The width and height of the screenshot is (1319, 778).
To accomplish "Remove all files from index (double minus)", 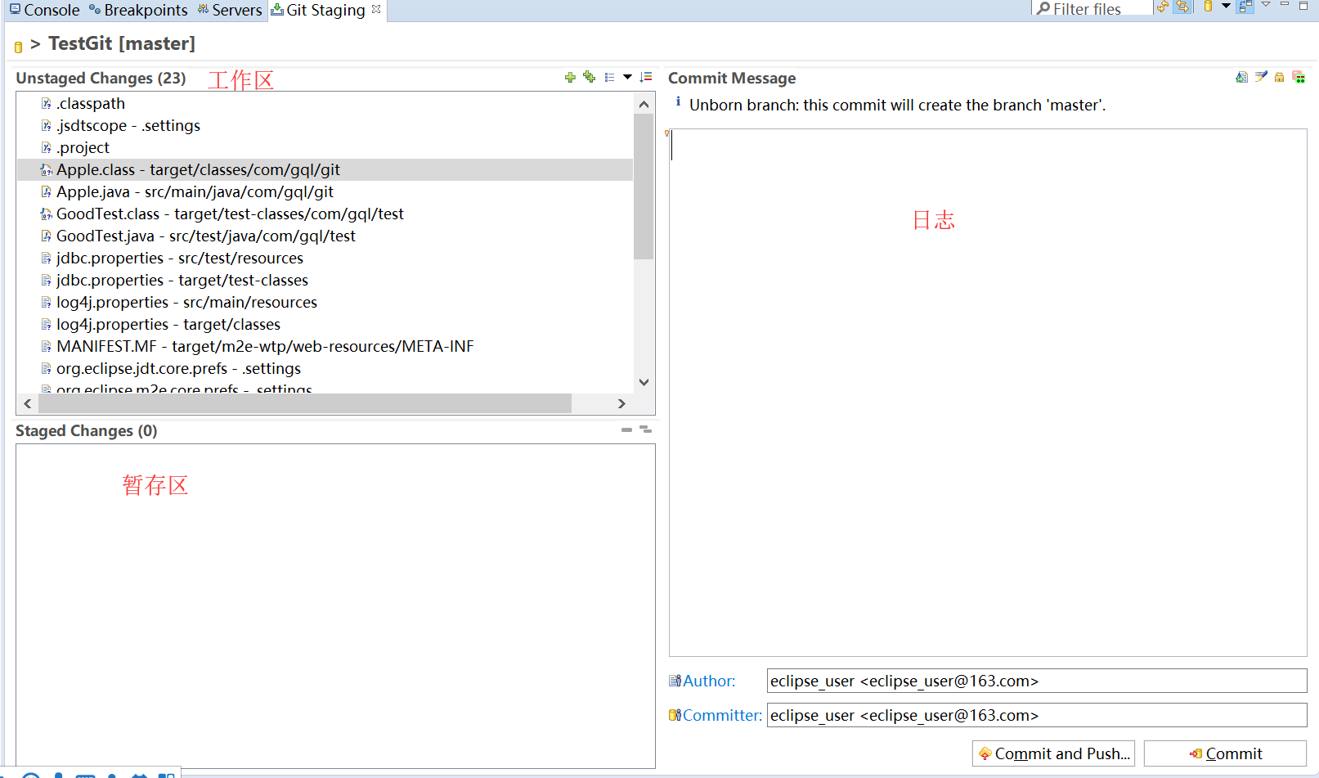I will tap(645, 429).
